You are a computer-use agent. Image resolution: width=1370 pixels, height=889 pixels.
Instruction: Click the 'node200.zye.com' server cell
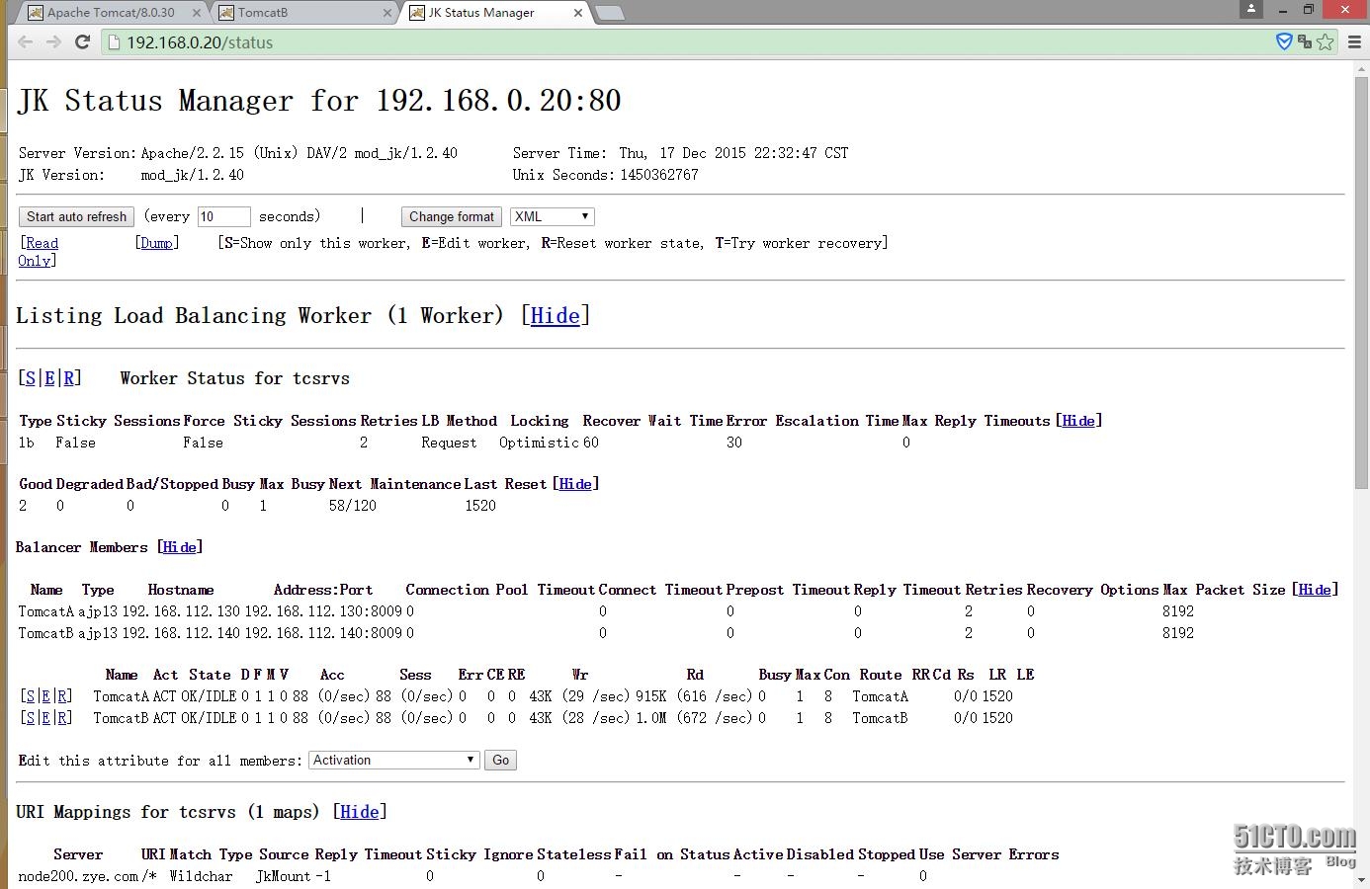coord(78,876)
